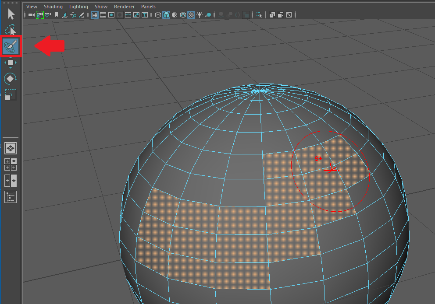Switch to single perspective view layout

coord(11,148)
